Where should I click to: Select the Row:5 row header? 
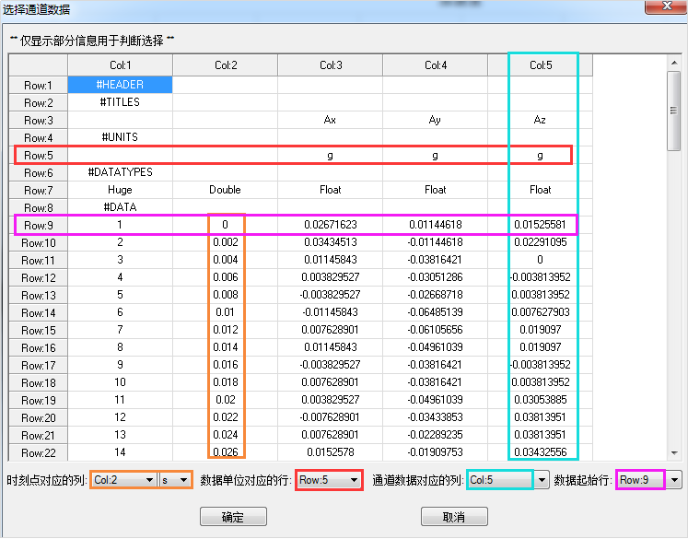tap(38, 155)
